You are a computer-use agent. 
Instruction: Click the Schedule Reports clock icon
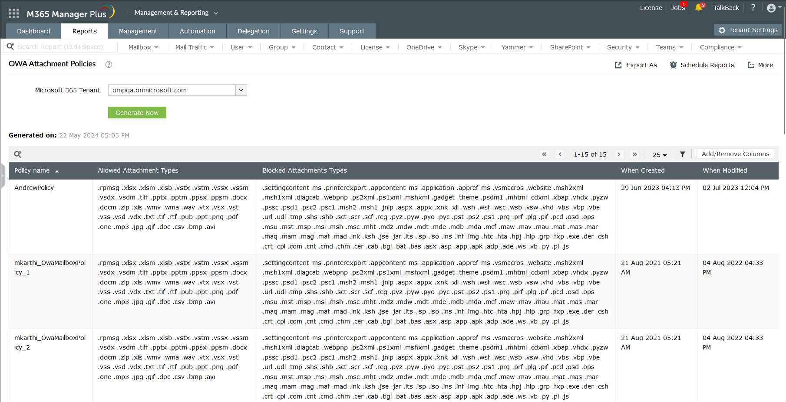[673, 65]
